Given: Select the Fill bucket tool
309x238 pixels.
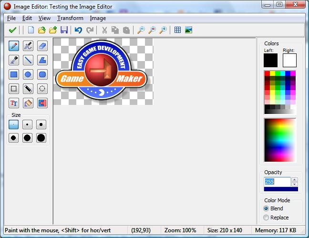Looking at the screenshot, I should [x=28, y=103].
